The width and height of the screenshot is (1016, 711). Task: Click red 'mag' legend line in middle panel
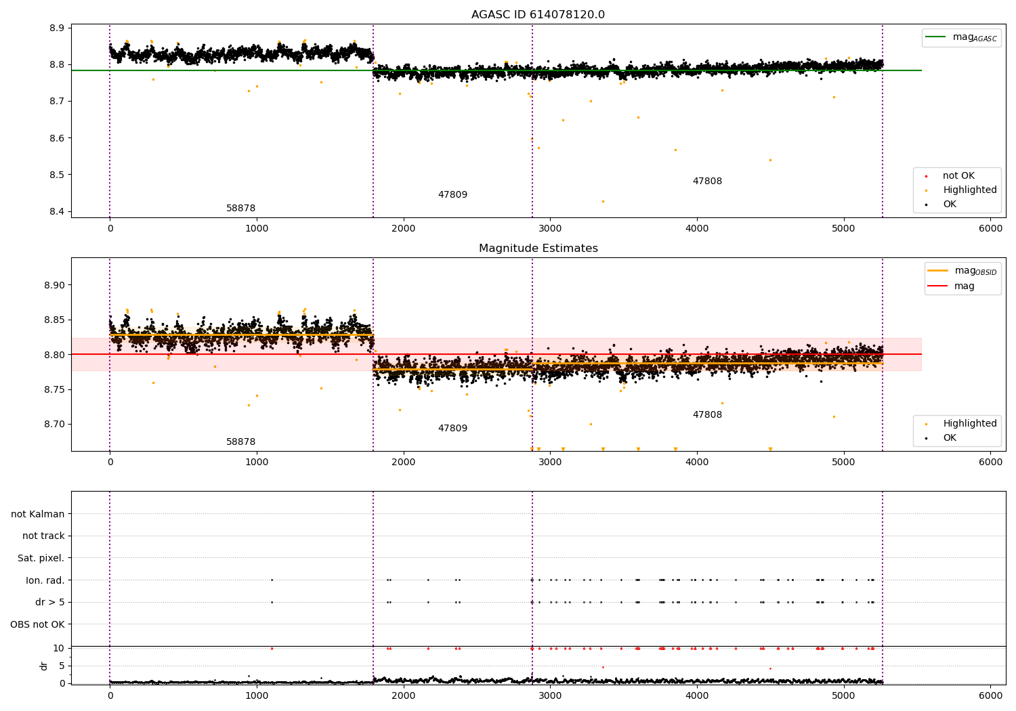point(939,286)
